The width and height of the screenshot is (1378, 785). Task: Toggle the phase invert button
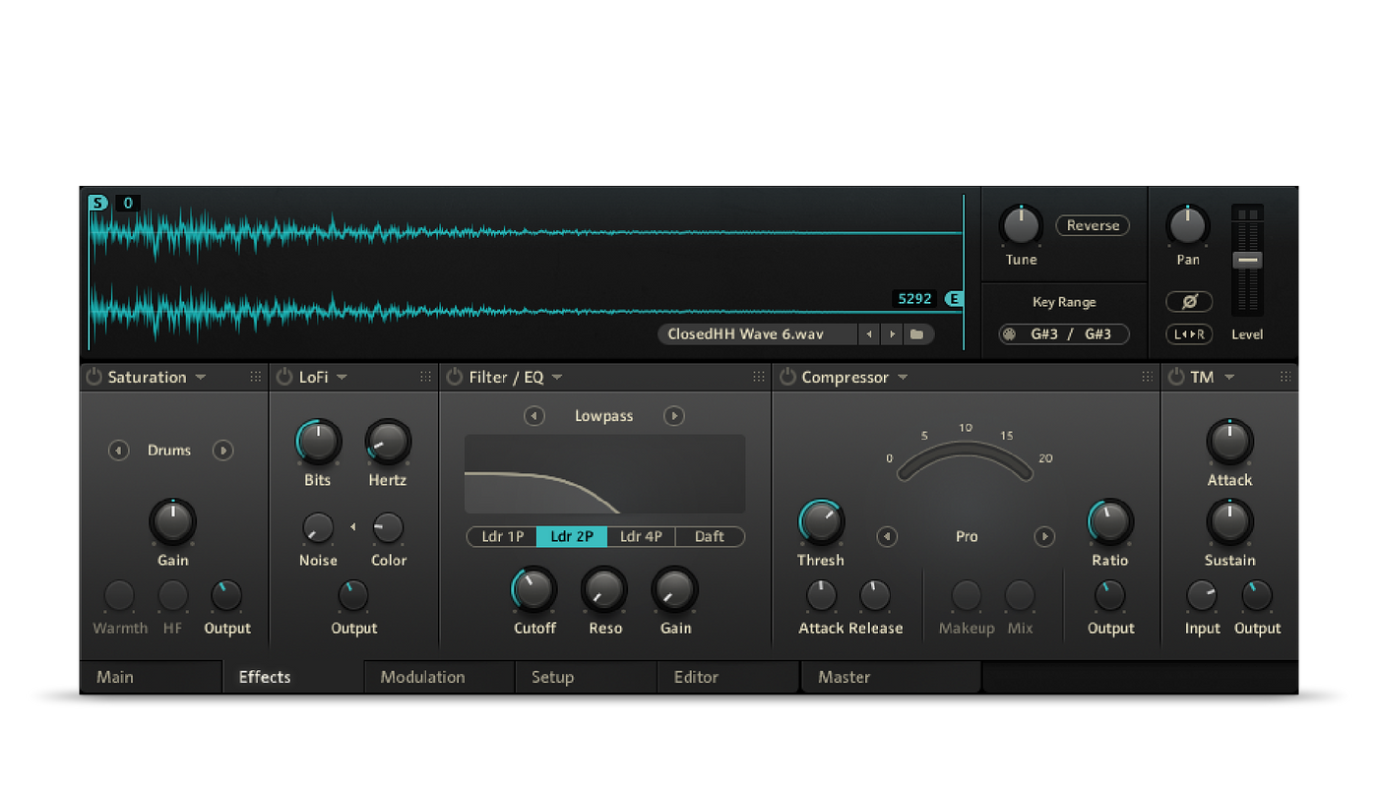1189,302
